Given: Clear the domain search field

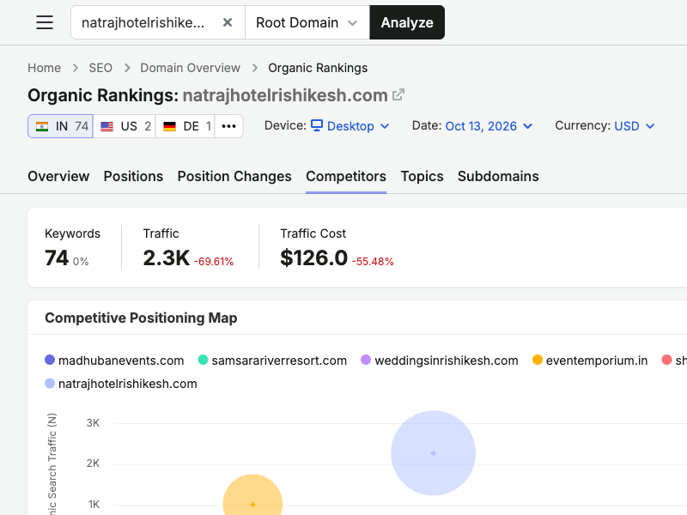Looking at the screenshot, I should 228,22.
